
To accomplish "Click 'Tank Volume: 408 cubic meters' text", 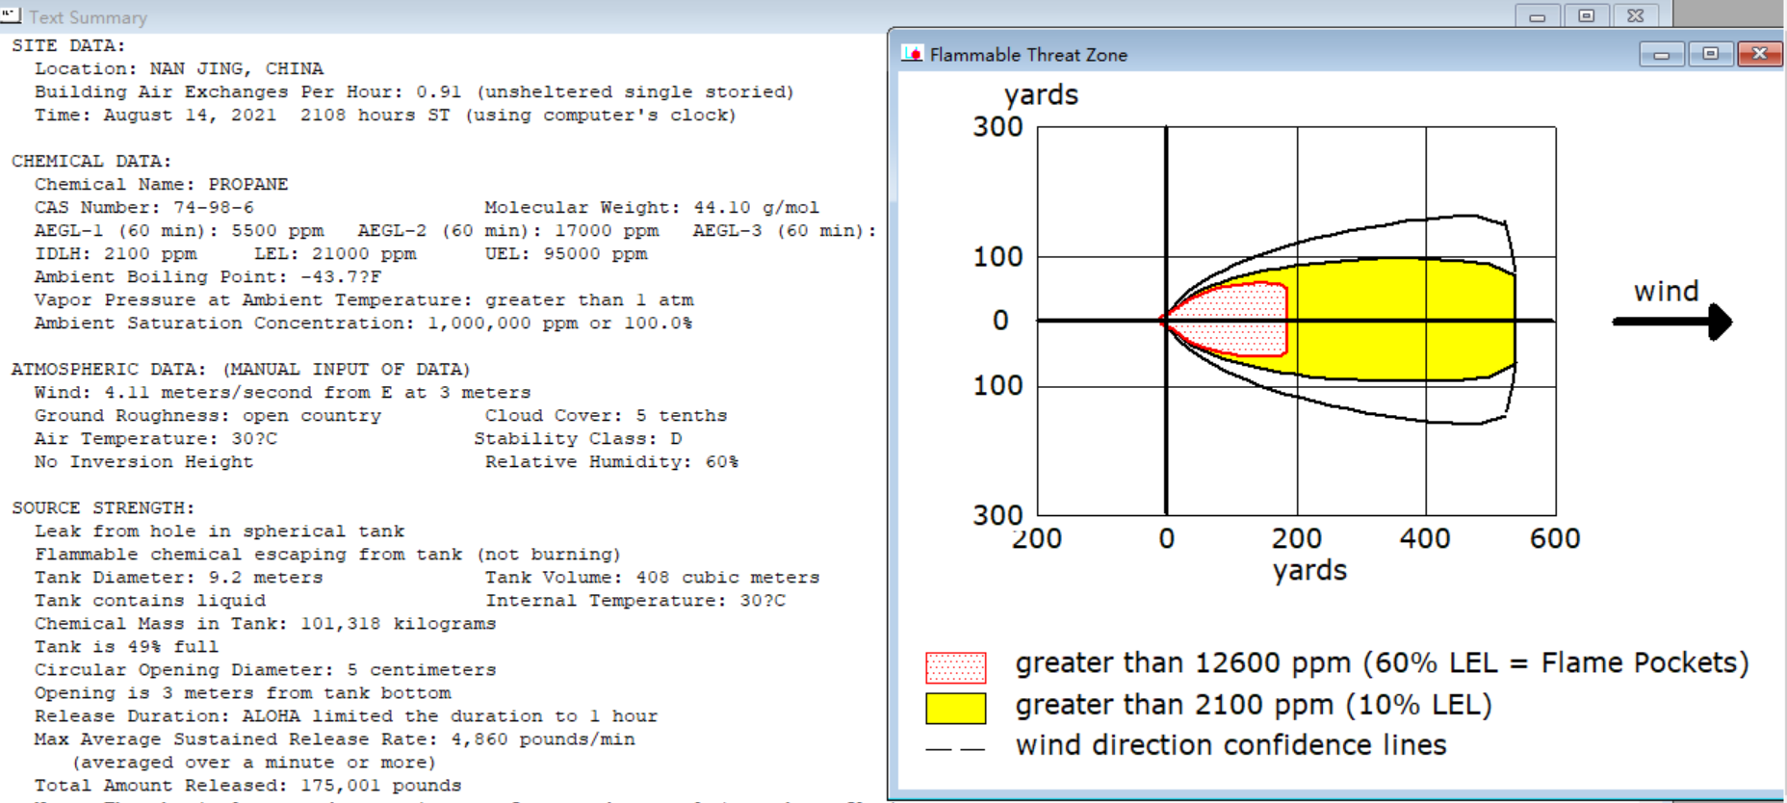I will (653, 577).
